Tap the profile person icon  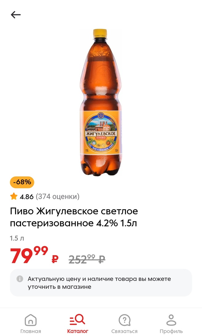tap(171, 320)
